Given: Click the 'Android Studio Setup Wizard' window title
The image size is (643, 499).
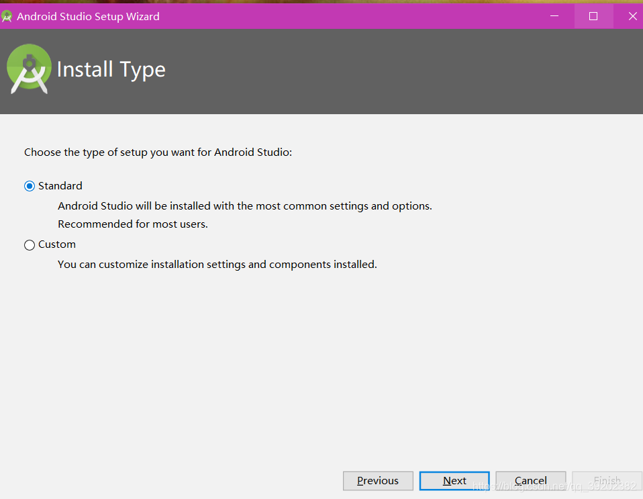Looking at the screenshot, I should coord(88,16).
